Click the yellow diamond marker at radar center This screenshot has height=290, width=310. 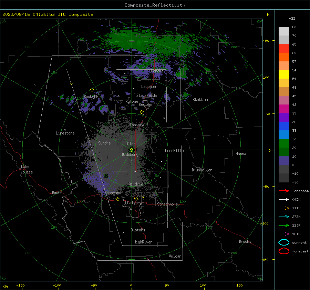tap(132, 150)
